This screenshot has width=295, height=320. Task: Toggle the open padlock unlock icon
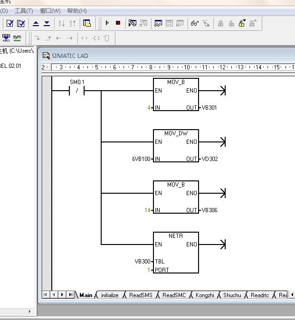pos(242,23)
